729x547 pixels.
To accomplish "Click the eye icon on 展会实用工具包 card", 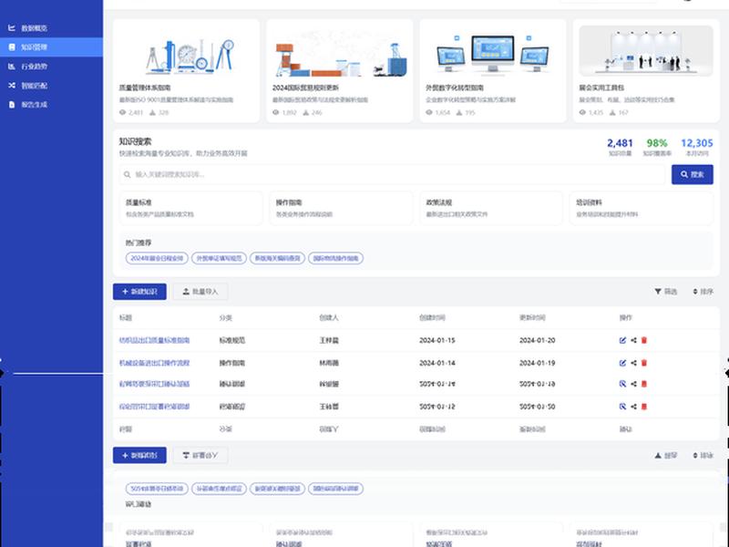I will [582, 112].
